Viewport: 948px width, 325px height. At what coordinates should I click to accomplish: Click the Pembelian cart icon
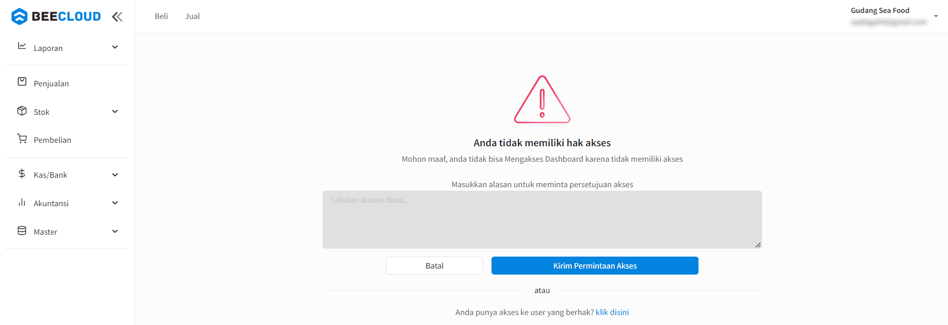click(x=22, y=138)
